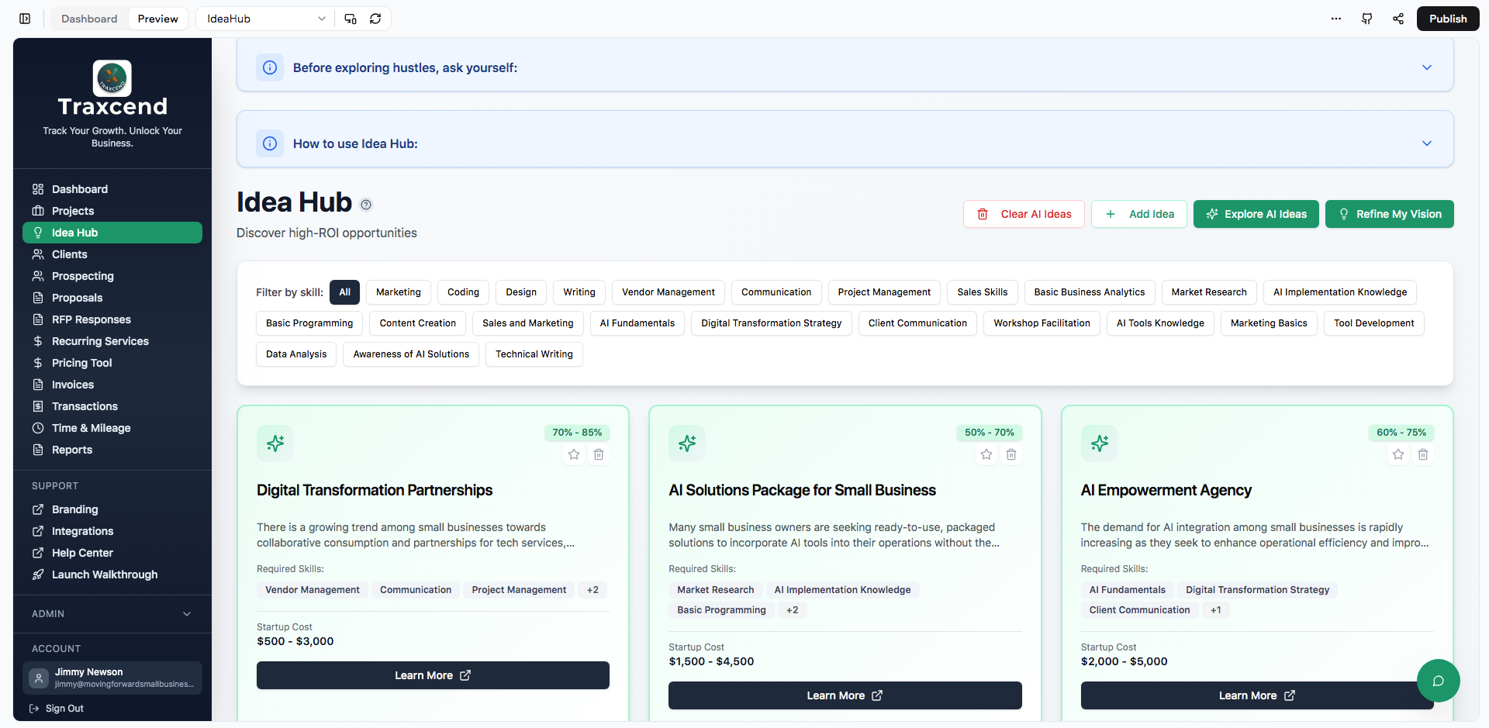
Task: Click the share icon in top bar
Action: point(1397,19)
